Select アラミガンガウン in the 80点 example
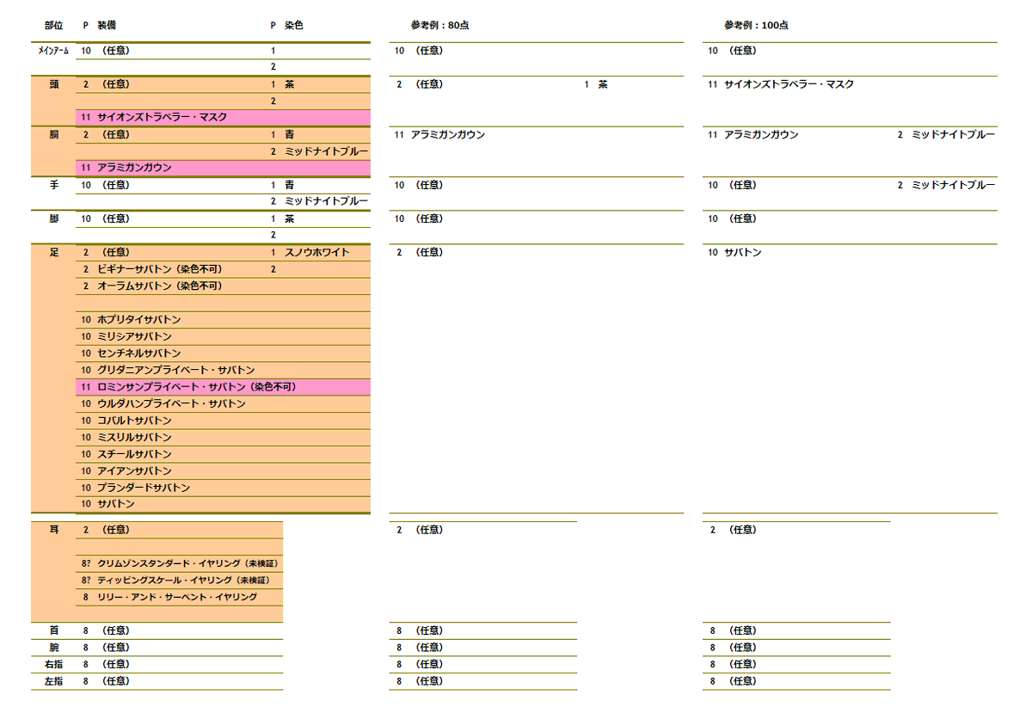 [448, 135]
